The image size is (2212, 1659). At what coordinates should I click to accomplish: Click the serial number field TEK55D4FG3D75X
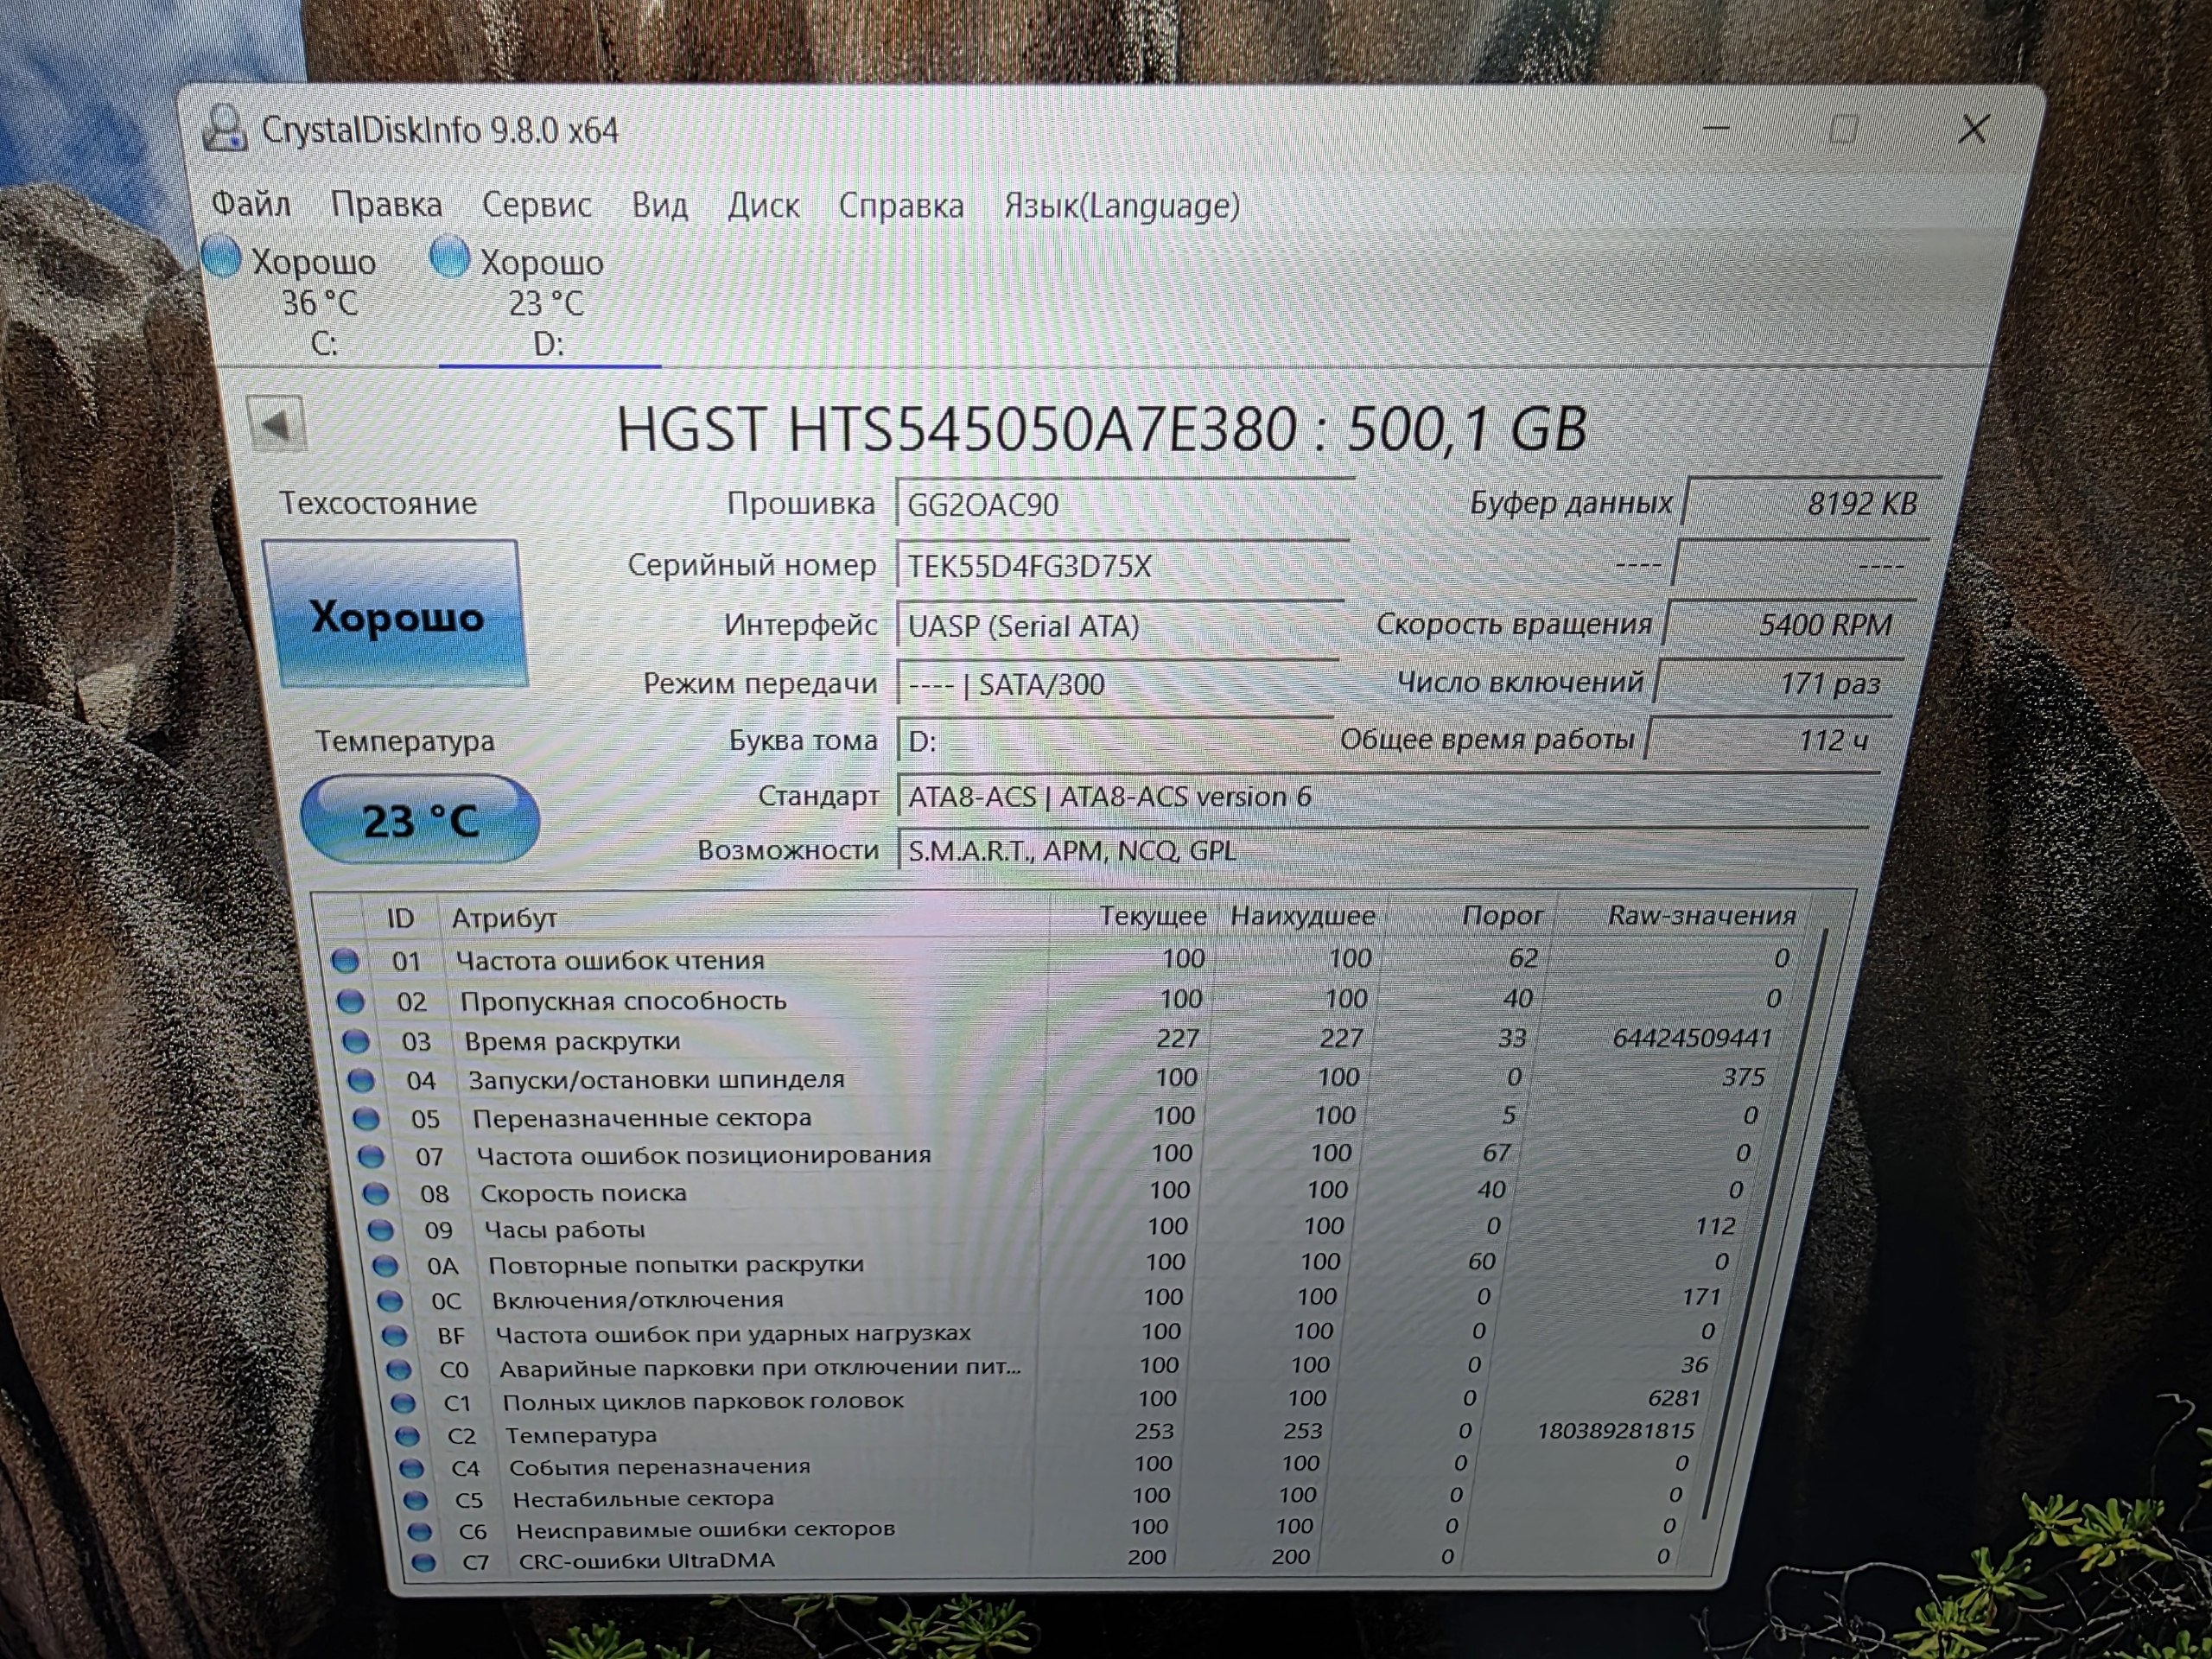pos(1122,566)
